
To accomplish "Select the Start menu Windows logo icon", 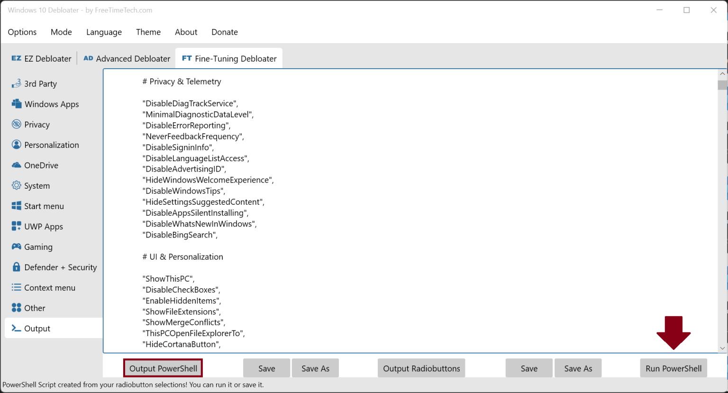I will (x=17, y=206).
